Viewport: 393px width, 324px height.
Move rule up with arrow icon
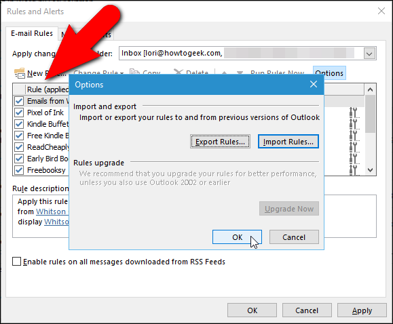click(x=224, y=73)
